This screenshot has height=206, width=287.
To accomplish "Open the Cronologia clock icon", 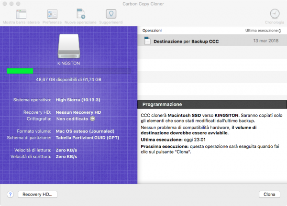I will coord(275,14).
